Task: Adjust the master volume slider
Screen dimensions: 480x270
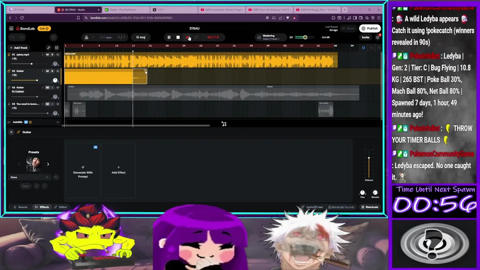Action: (305, 37)
